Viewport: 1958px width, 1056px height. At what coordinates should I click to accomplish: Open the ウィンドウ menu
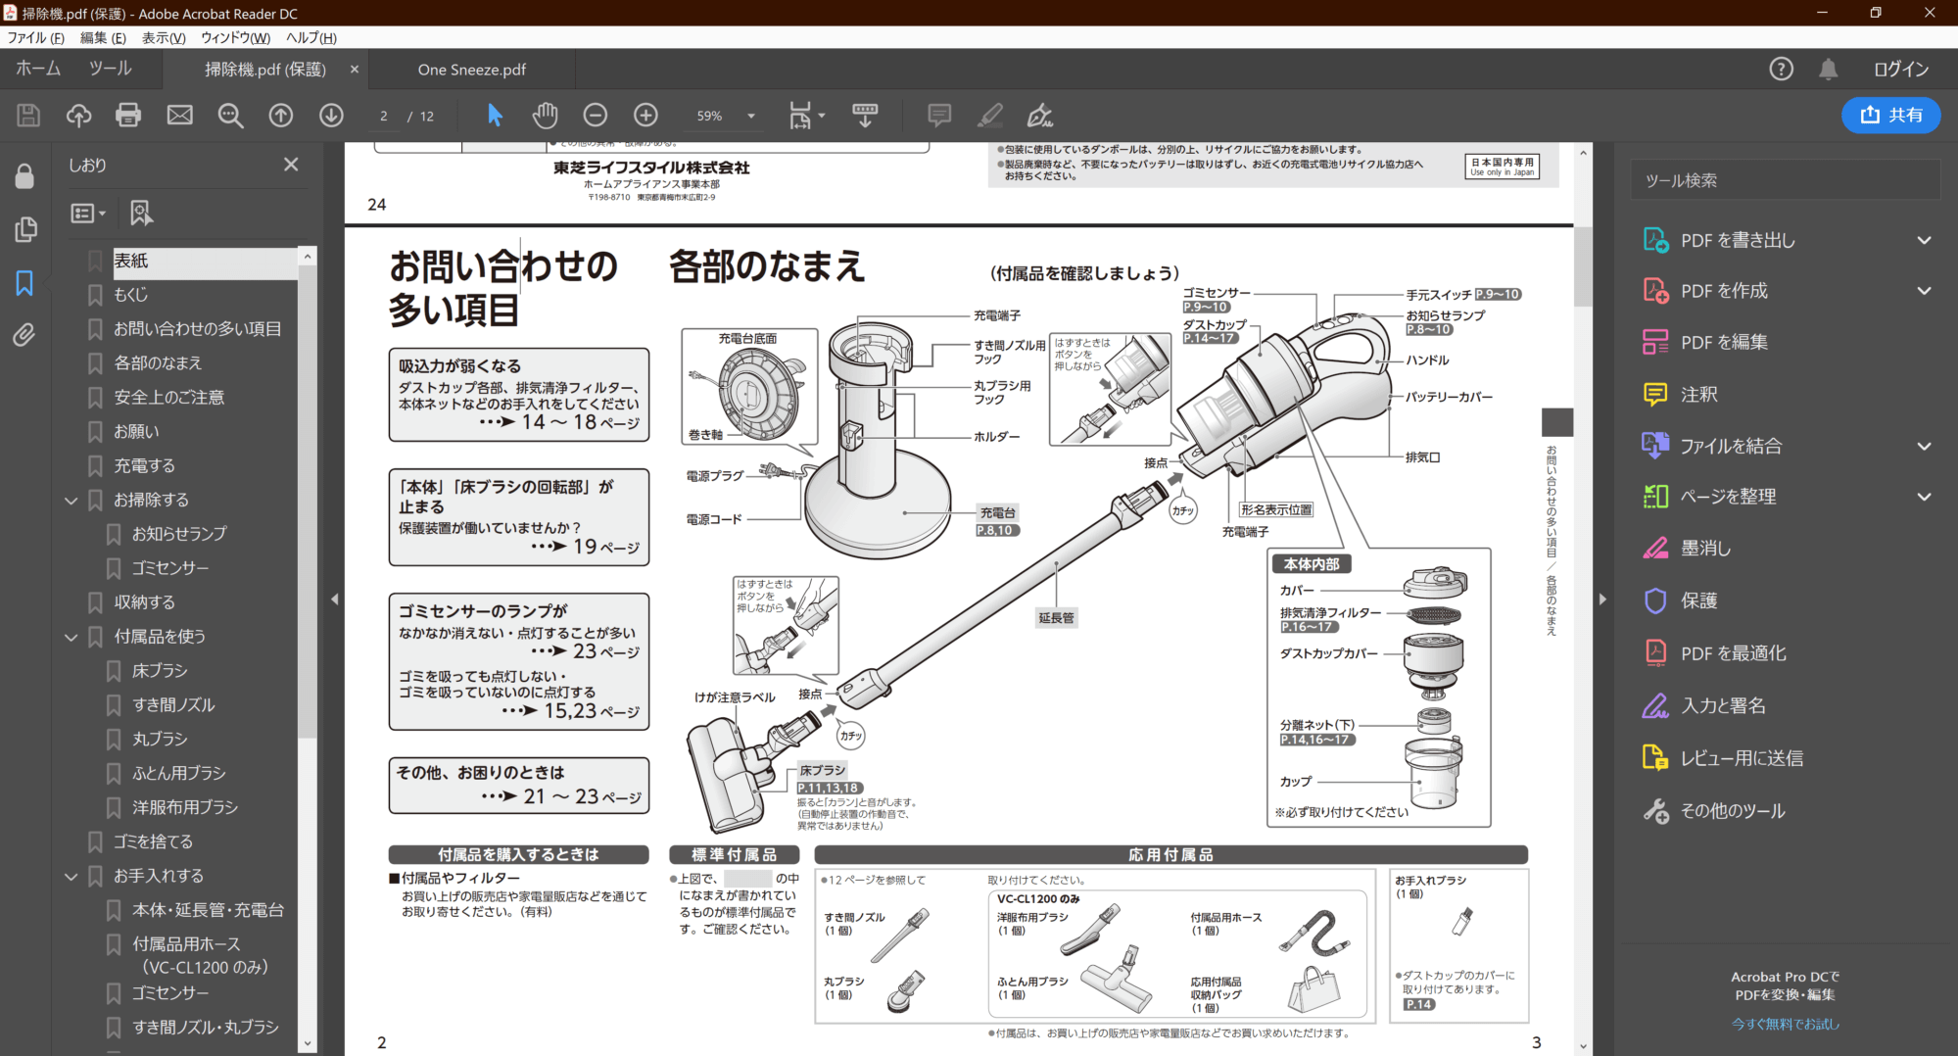tap(235, 37)
